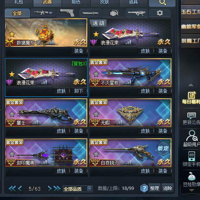Select the 全部 filter tab
This screenshot has width=200, height=200.
click(18, 13)
